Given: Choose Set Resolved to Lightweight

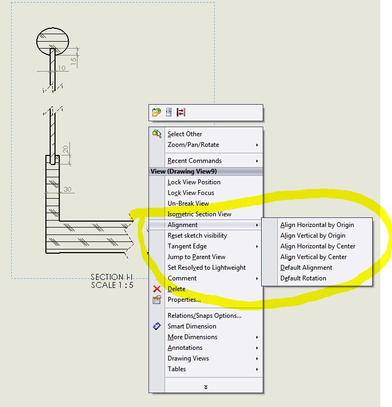Looking at the screenshot, I should 207,268.
